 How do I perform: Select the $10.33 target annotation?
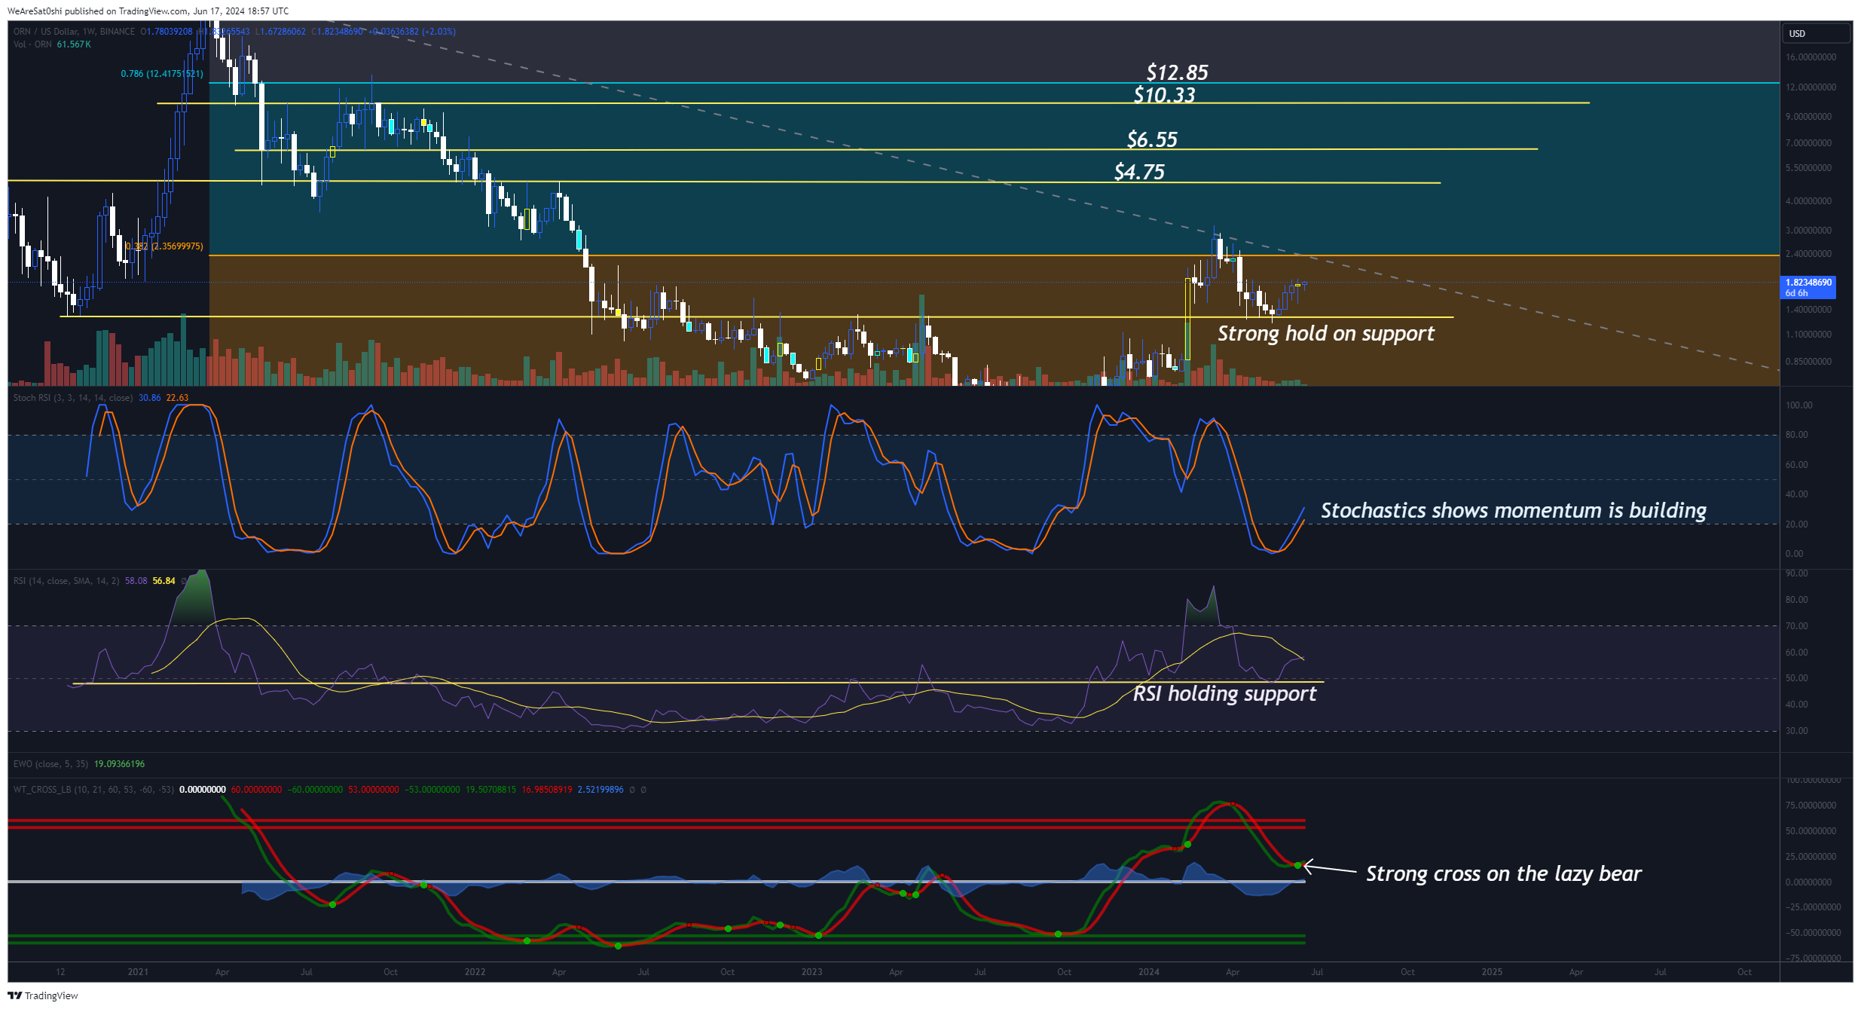1164,95
